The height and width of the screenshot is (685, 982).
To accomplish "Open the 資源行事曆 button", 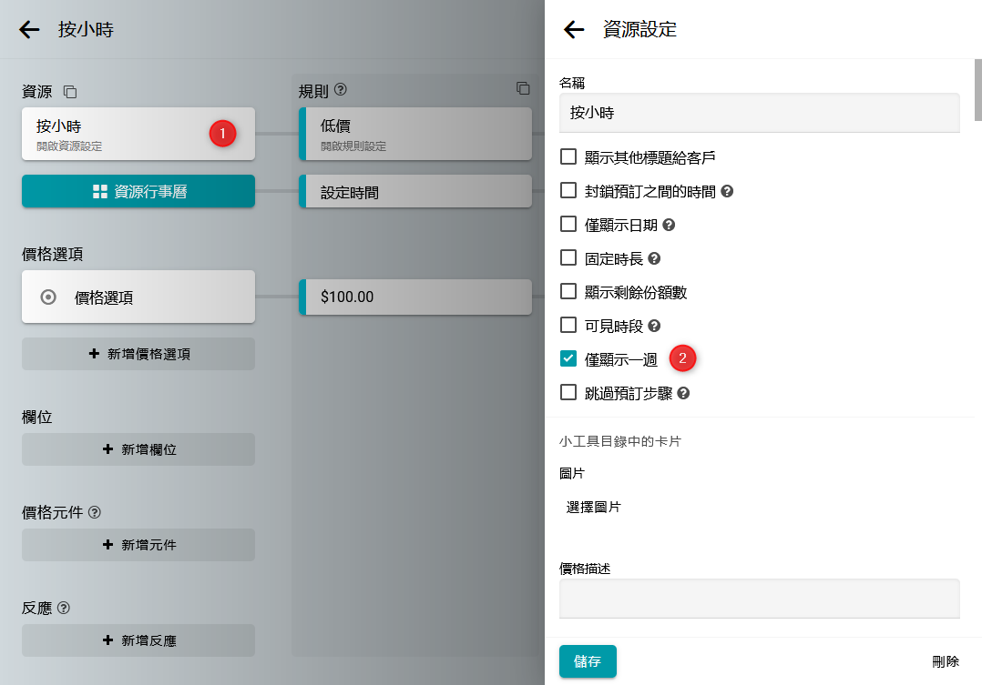I will [x=138, y=192].
